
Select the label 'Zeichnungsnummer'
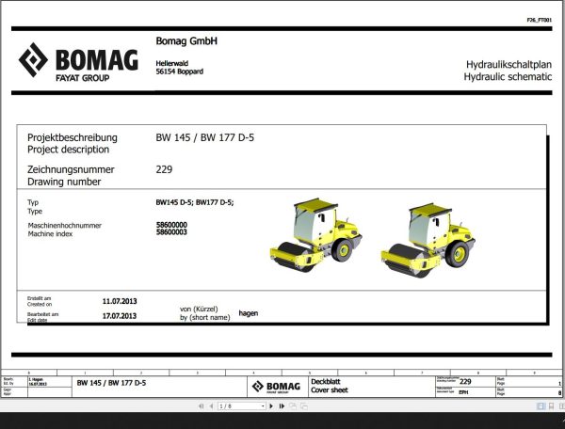click(71, 169)
